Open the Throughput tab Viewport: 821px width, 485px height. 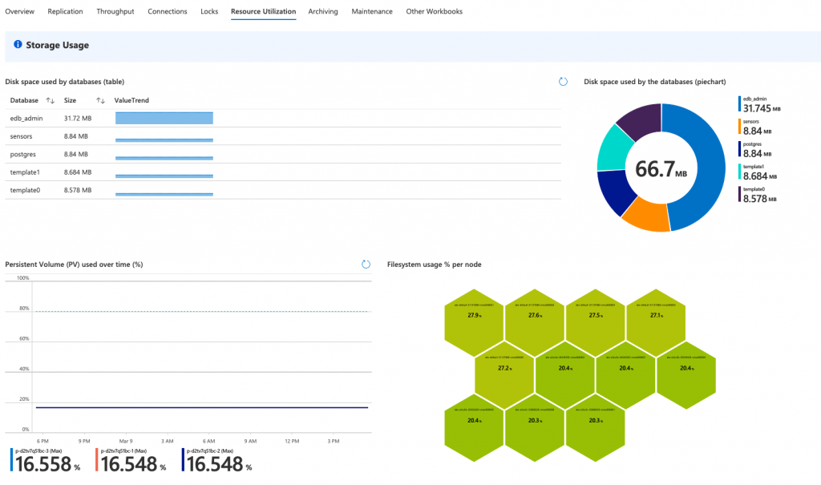click(115, 12)
